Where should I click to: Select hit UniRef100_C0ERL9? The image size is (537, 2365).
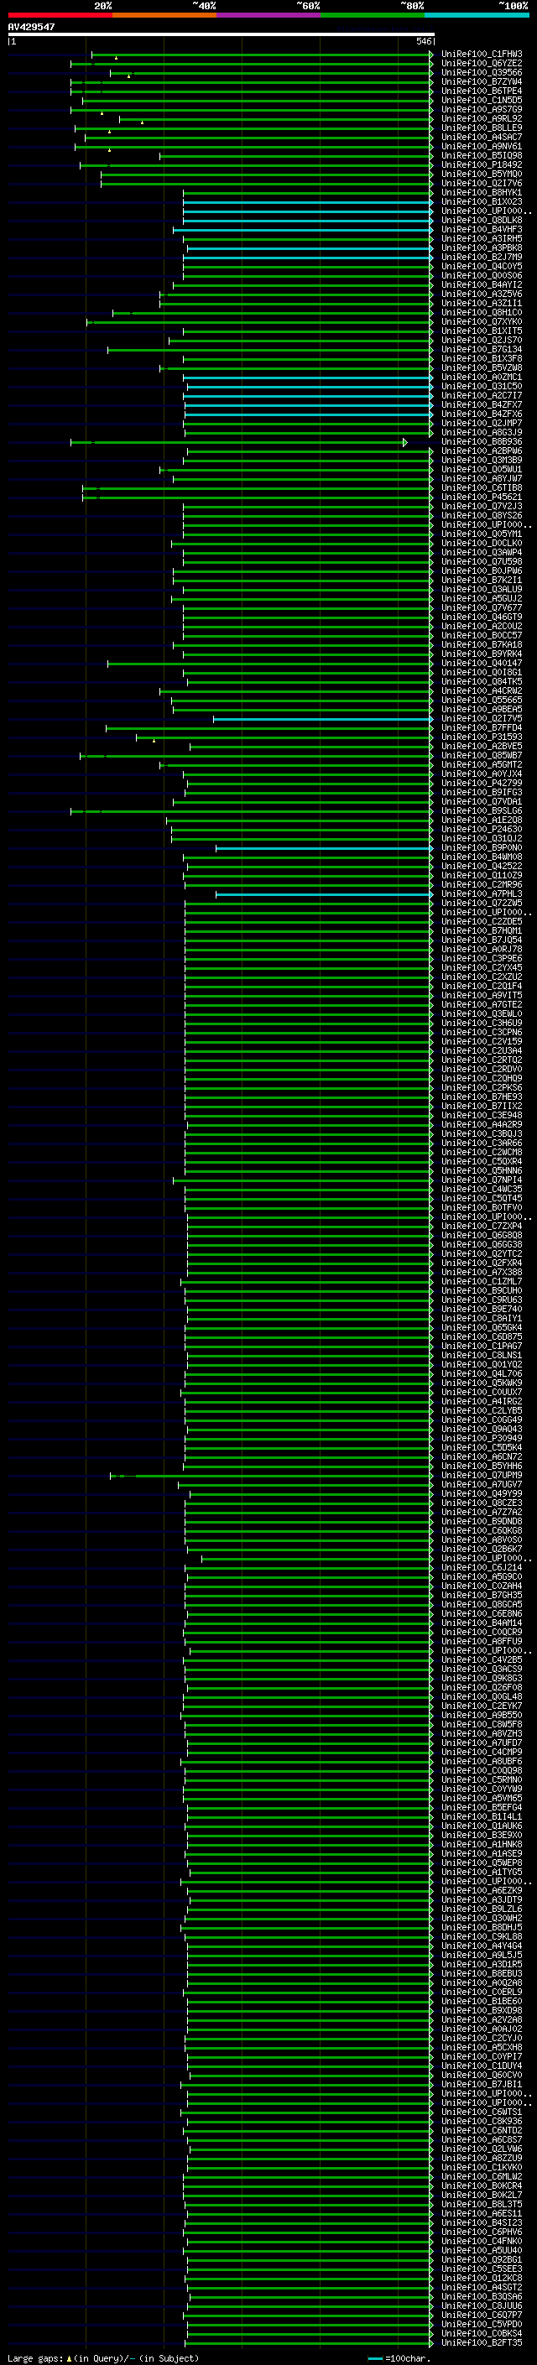482,1992
